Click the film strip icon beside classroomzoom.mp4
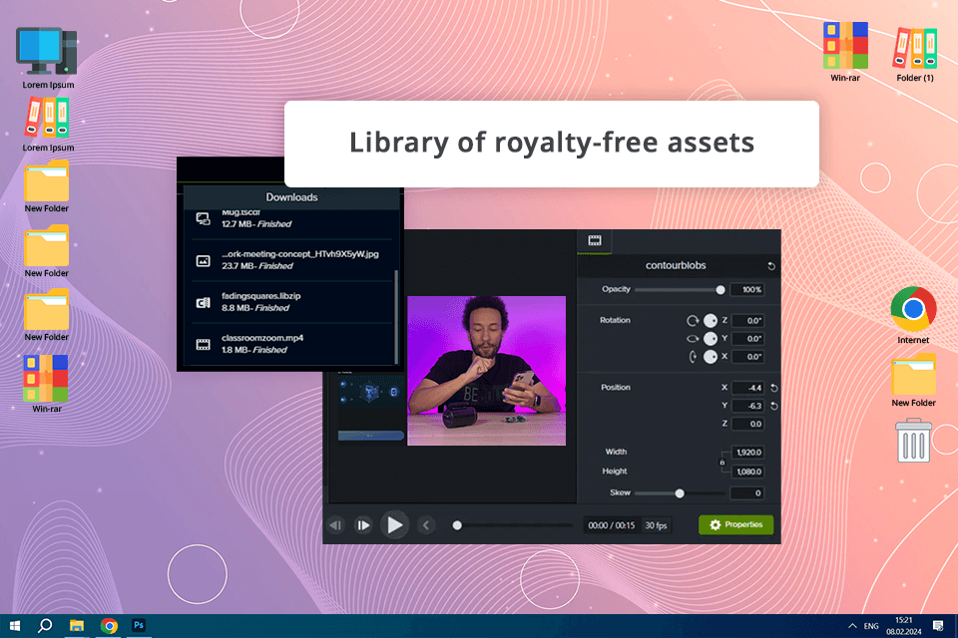Screen dimensions: 958x638 [203, 345]
